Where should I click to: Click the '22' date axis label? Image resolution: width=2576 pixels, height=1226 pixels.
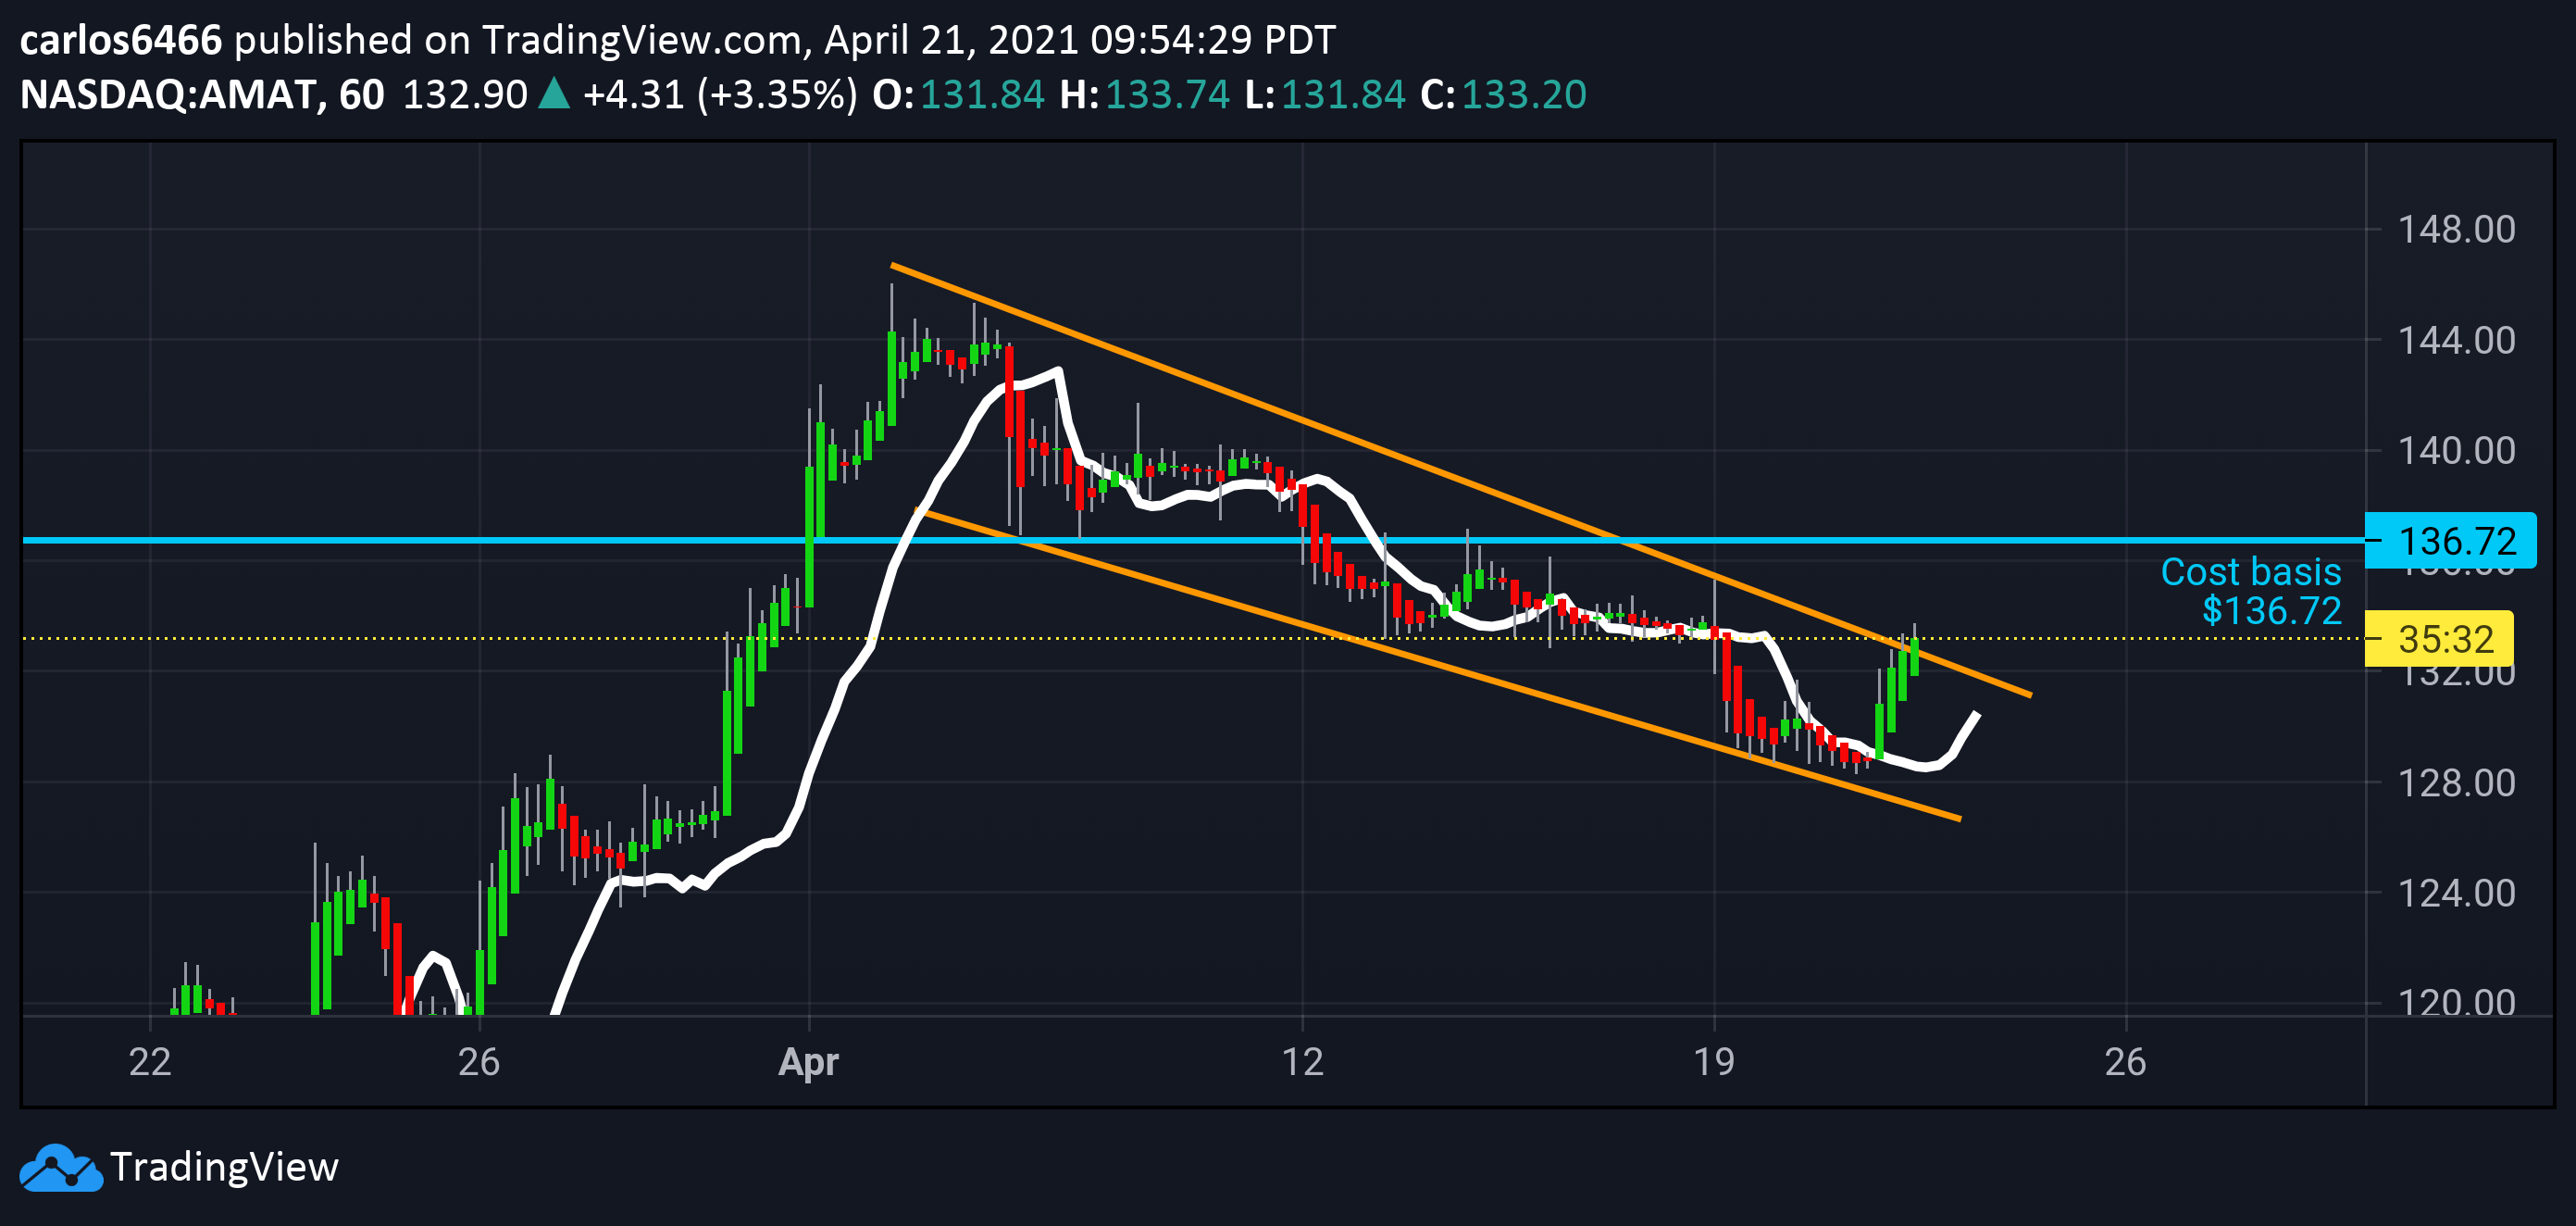(x=150, y=1062)
